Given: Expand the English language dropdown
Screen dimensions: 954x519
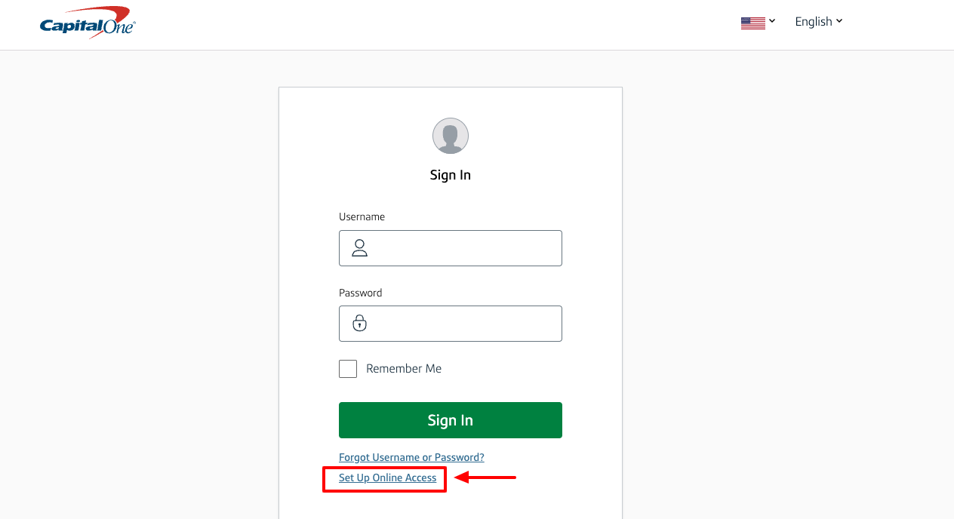Looking at the screenshot, I should 818,21.
